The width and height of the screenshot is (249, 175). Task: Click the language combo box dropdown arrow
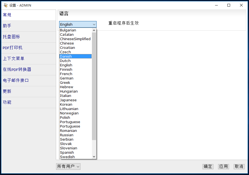94,24
